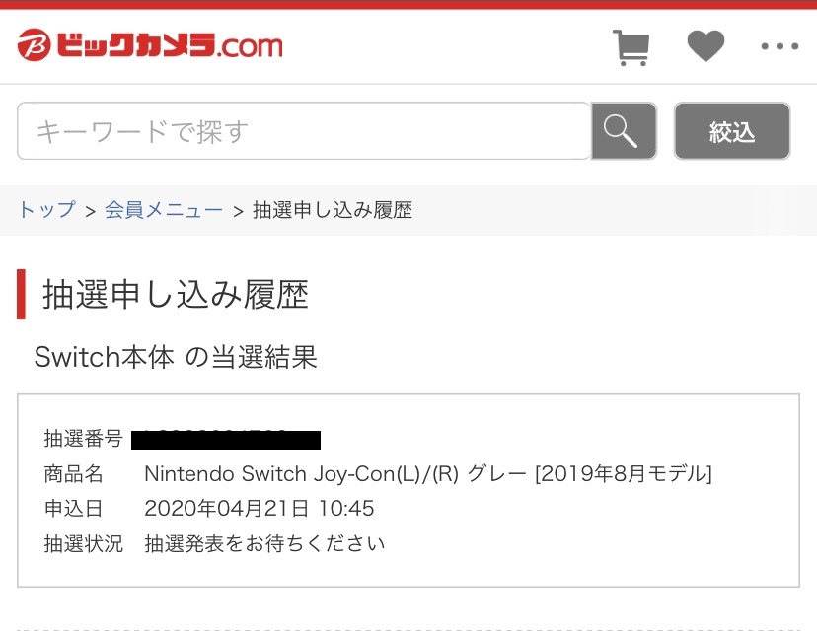The image size is (817, 636).
Task: Follow the トップ breadcrumb link
Action: (x=47, y=210)
